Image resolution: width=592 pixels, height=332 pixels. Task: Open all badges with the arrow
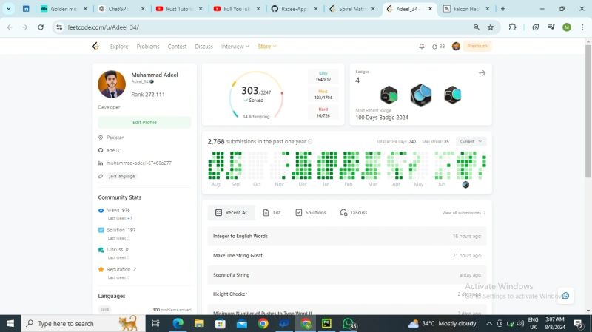click(x=482, y=72)
